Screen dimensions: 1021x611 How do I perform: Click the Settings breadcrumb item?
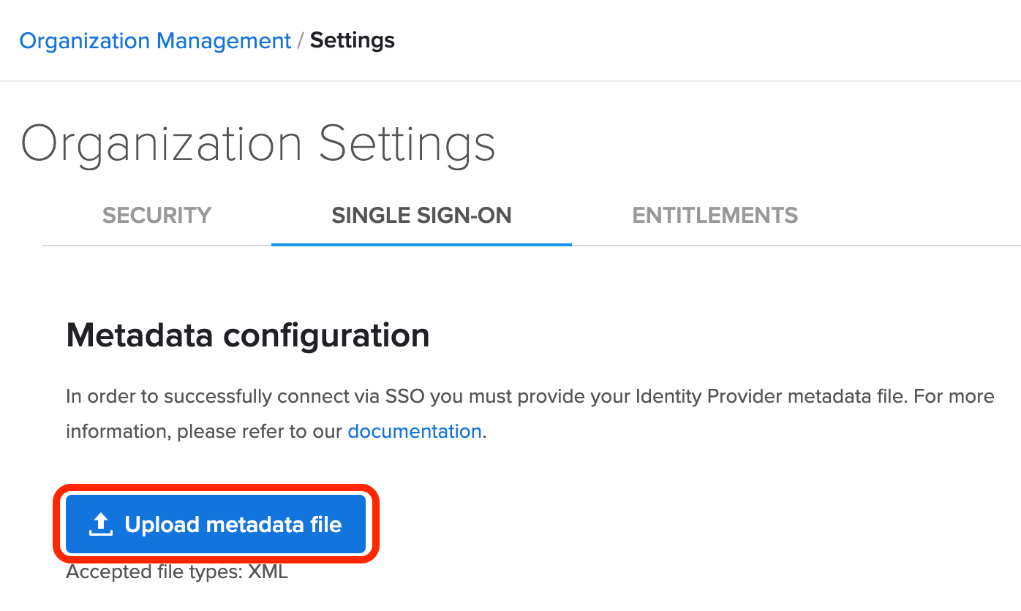click(x=352, y=40)
